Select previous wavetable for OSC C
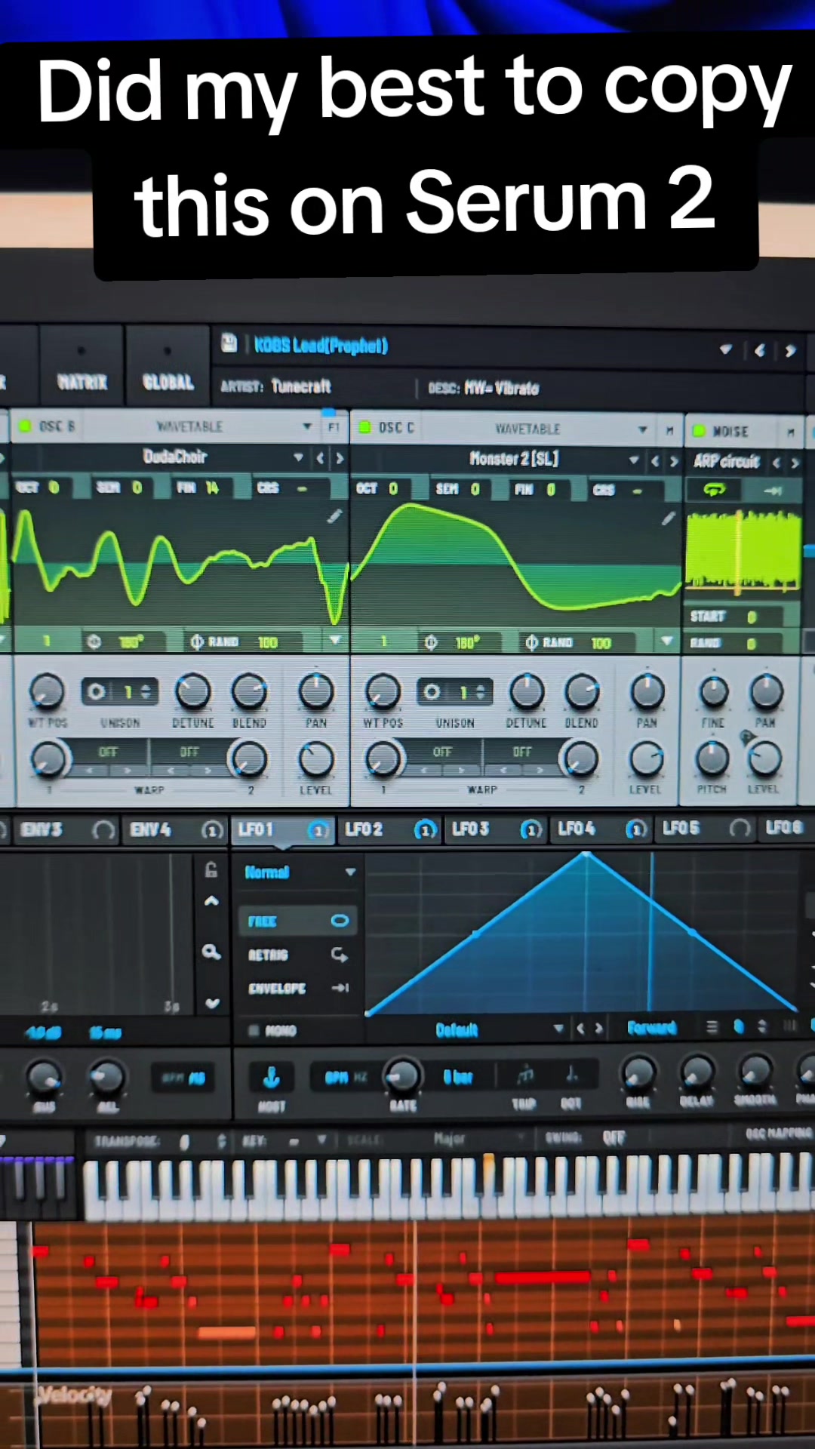 [x=654, y=460]
